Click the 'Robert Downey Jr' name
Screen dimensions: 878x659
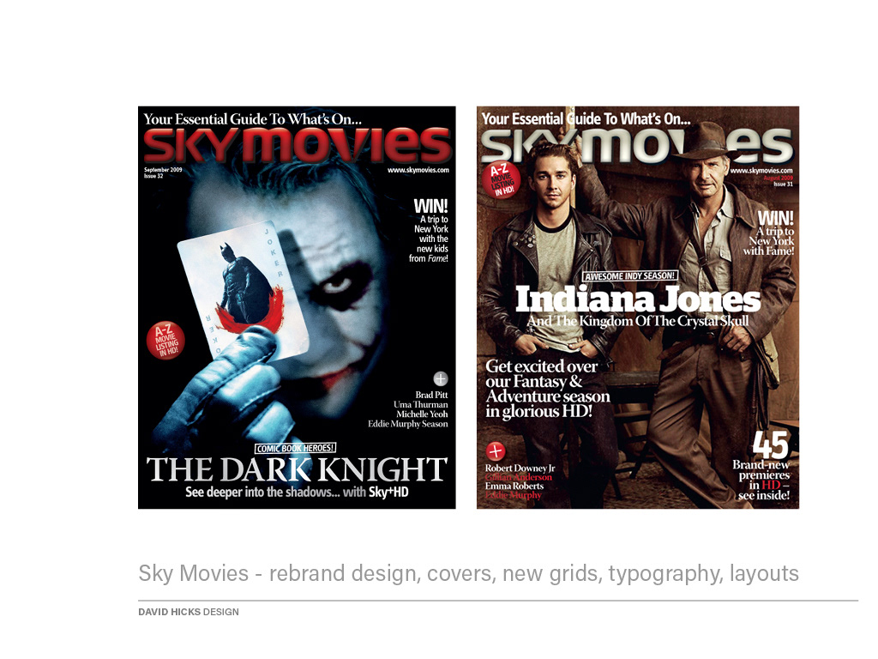[x=520, y=468]
